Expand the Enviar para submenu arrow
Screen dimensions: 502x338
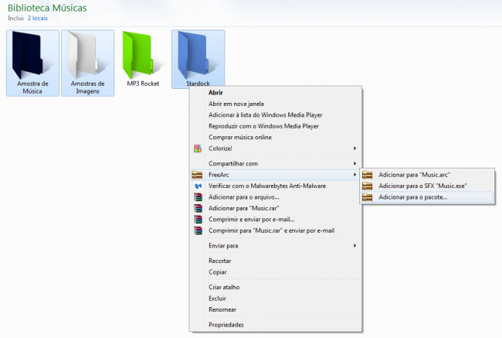(x=354, y=245)
